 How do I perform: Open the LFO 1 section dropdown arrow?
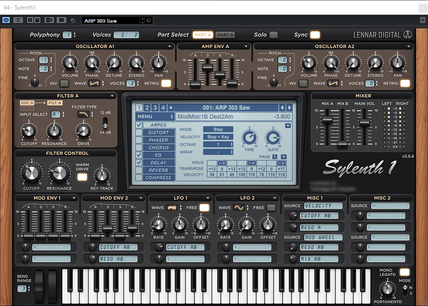click(208, 198)
